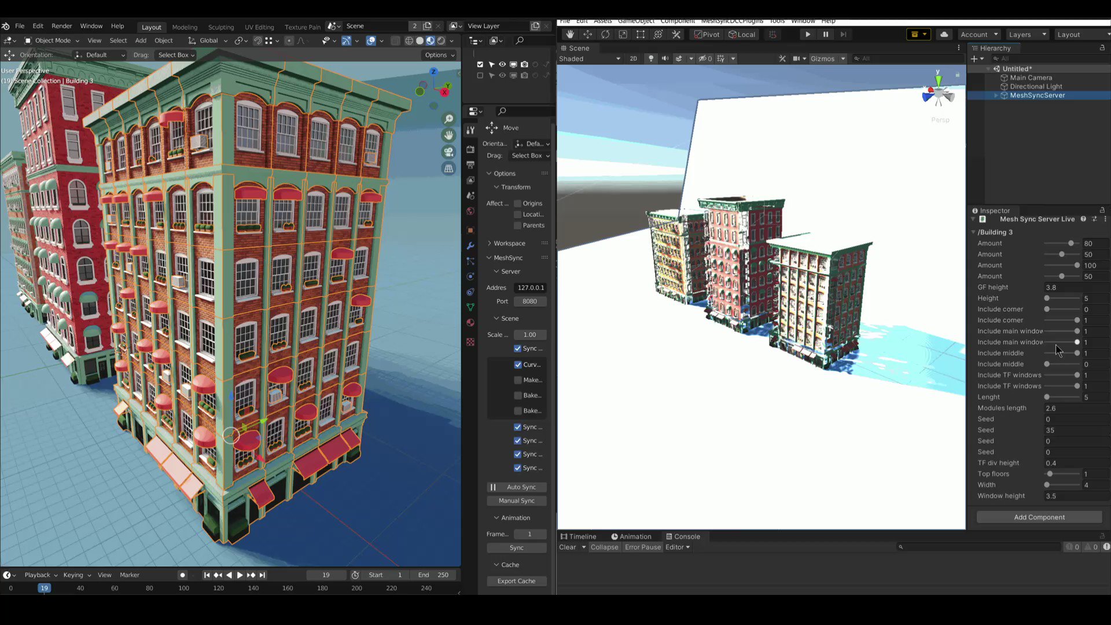Viewport: 1111px width, 625px height.
Task: Select the Hand tool in Unity toolbar
Action: [569, 34]
